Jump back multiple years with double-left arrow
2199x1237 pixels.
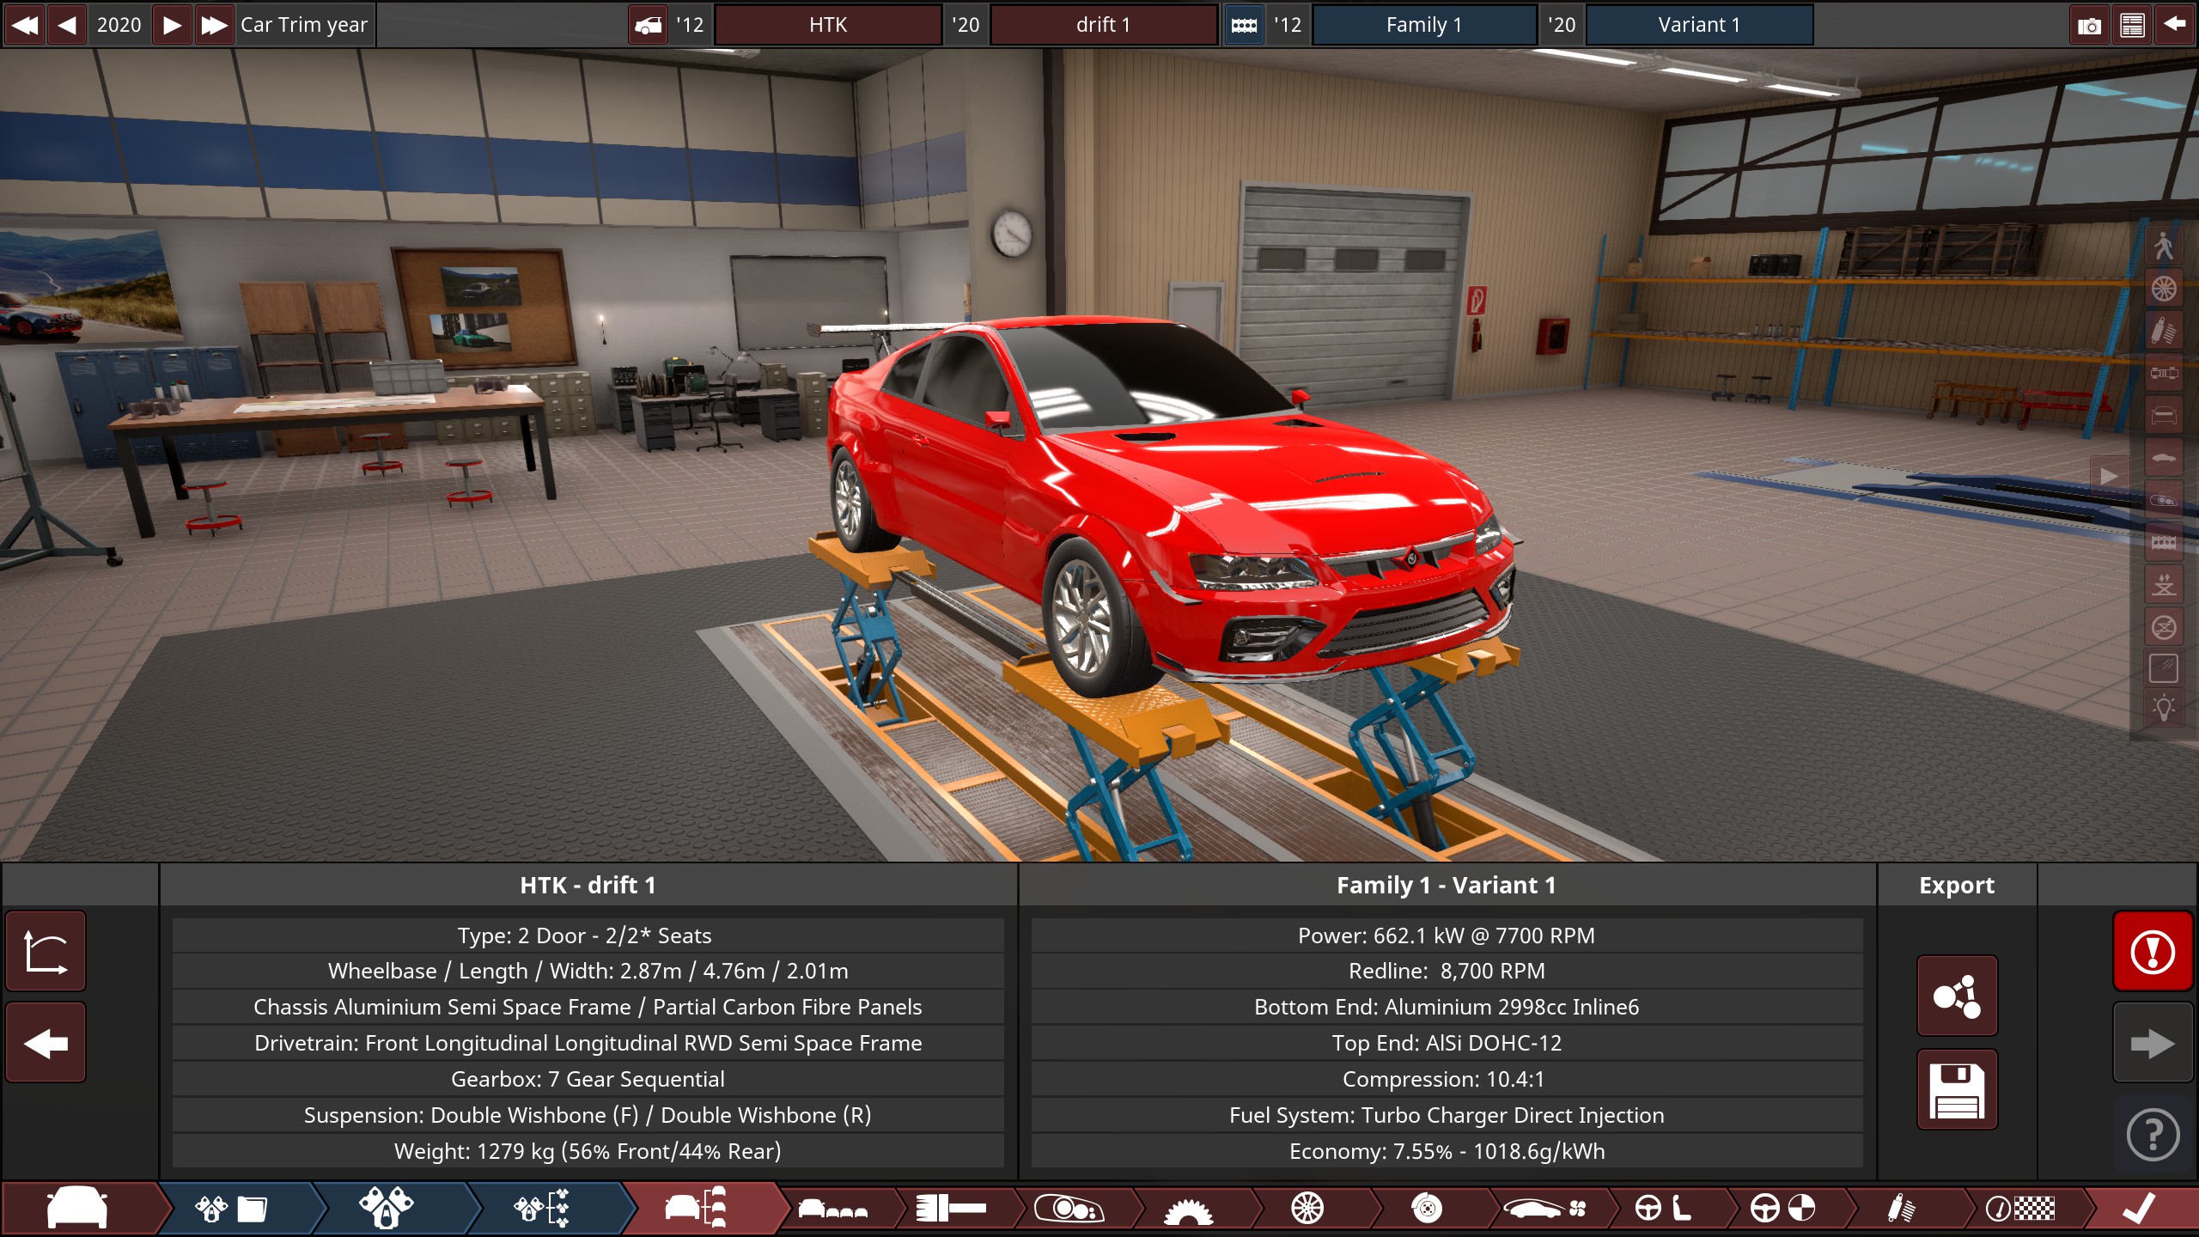[25, 25]
